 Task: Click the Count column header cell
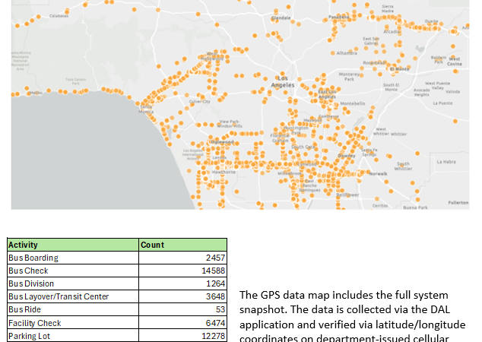click(182, 245)
